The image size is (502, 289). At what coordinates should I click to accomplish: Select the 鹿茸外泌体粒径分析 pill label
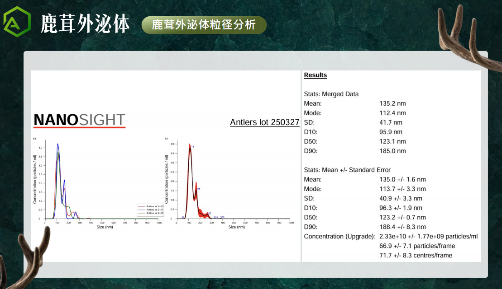pyautogui.click(x=204, y=25)
